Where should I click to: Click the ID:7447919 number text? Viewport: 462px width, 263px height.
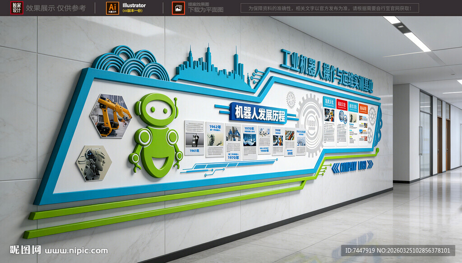coord(360,251)
